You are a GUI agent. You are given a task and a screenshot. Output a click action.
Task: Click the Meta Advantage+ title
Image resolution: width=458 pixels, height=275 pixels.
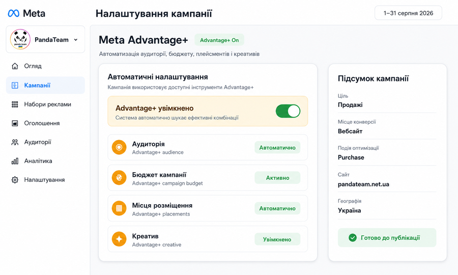coord(144,40)
